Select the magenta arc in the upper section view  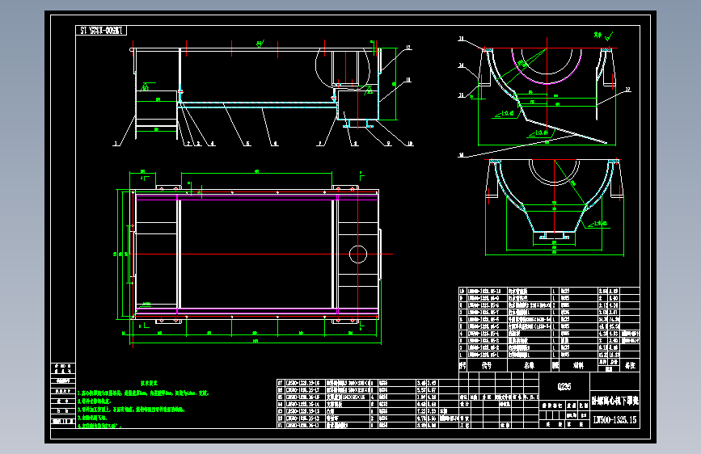pyautogui.click(x=547, y=67)
